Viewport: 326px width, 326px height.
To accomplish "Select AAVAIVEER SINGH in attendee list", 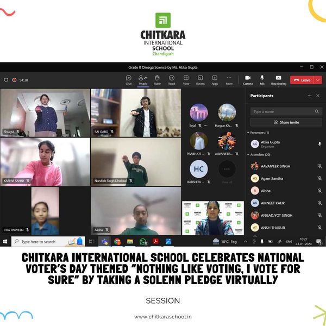I will (286, 166).
